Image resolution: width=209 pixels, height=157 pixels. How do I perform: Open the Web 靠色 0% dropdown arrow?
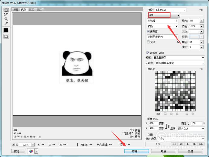tap(201, 42)
